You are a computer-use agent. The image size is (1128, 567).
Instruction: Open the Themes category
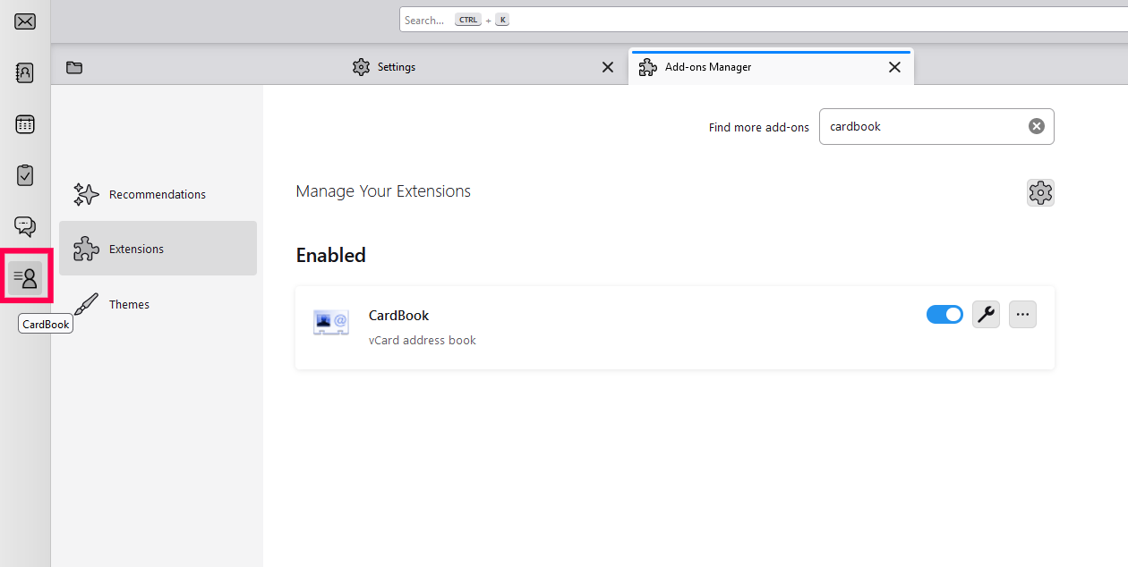coord(158,304)
